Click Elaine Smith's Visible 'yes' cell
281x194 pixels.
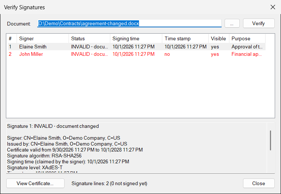point(215,47)
